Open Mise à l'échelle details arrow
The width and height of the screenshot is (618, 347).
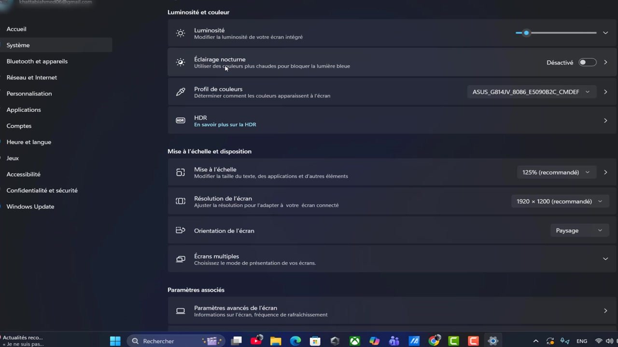[605, 172]
